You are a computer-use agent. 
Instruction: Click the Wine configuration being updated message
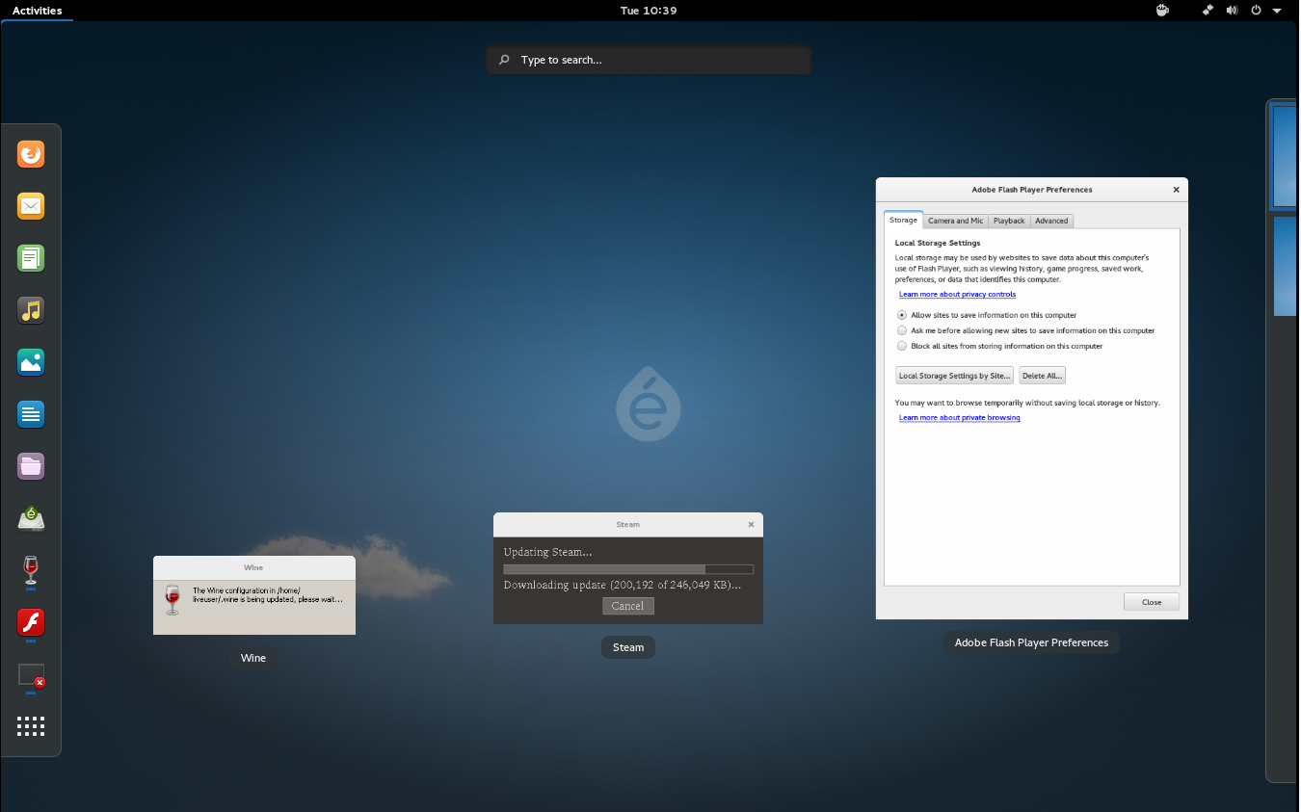coord(267,594)
